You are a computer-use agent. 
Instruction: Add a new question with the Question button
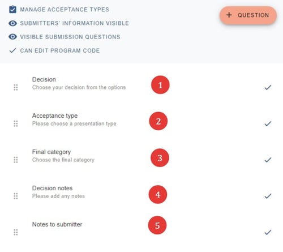248,15
